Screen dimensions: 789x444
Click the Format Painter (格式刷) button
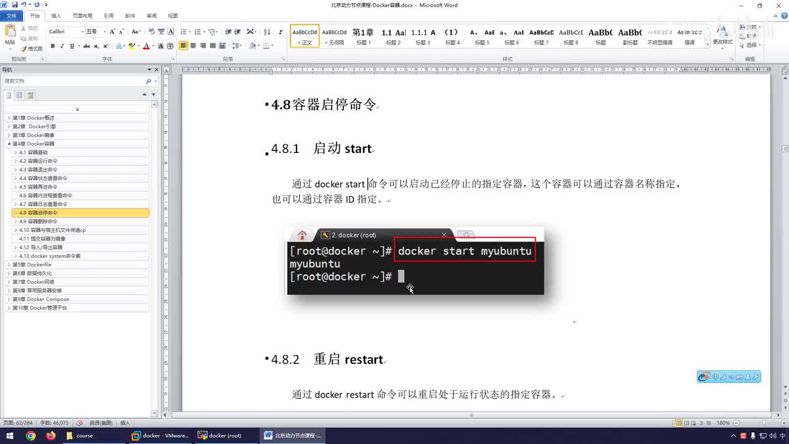[31, 49]
